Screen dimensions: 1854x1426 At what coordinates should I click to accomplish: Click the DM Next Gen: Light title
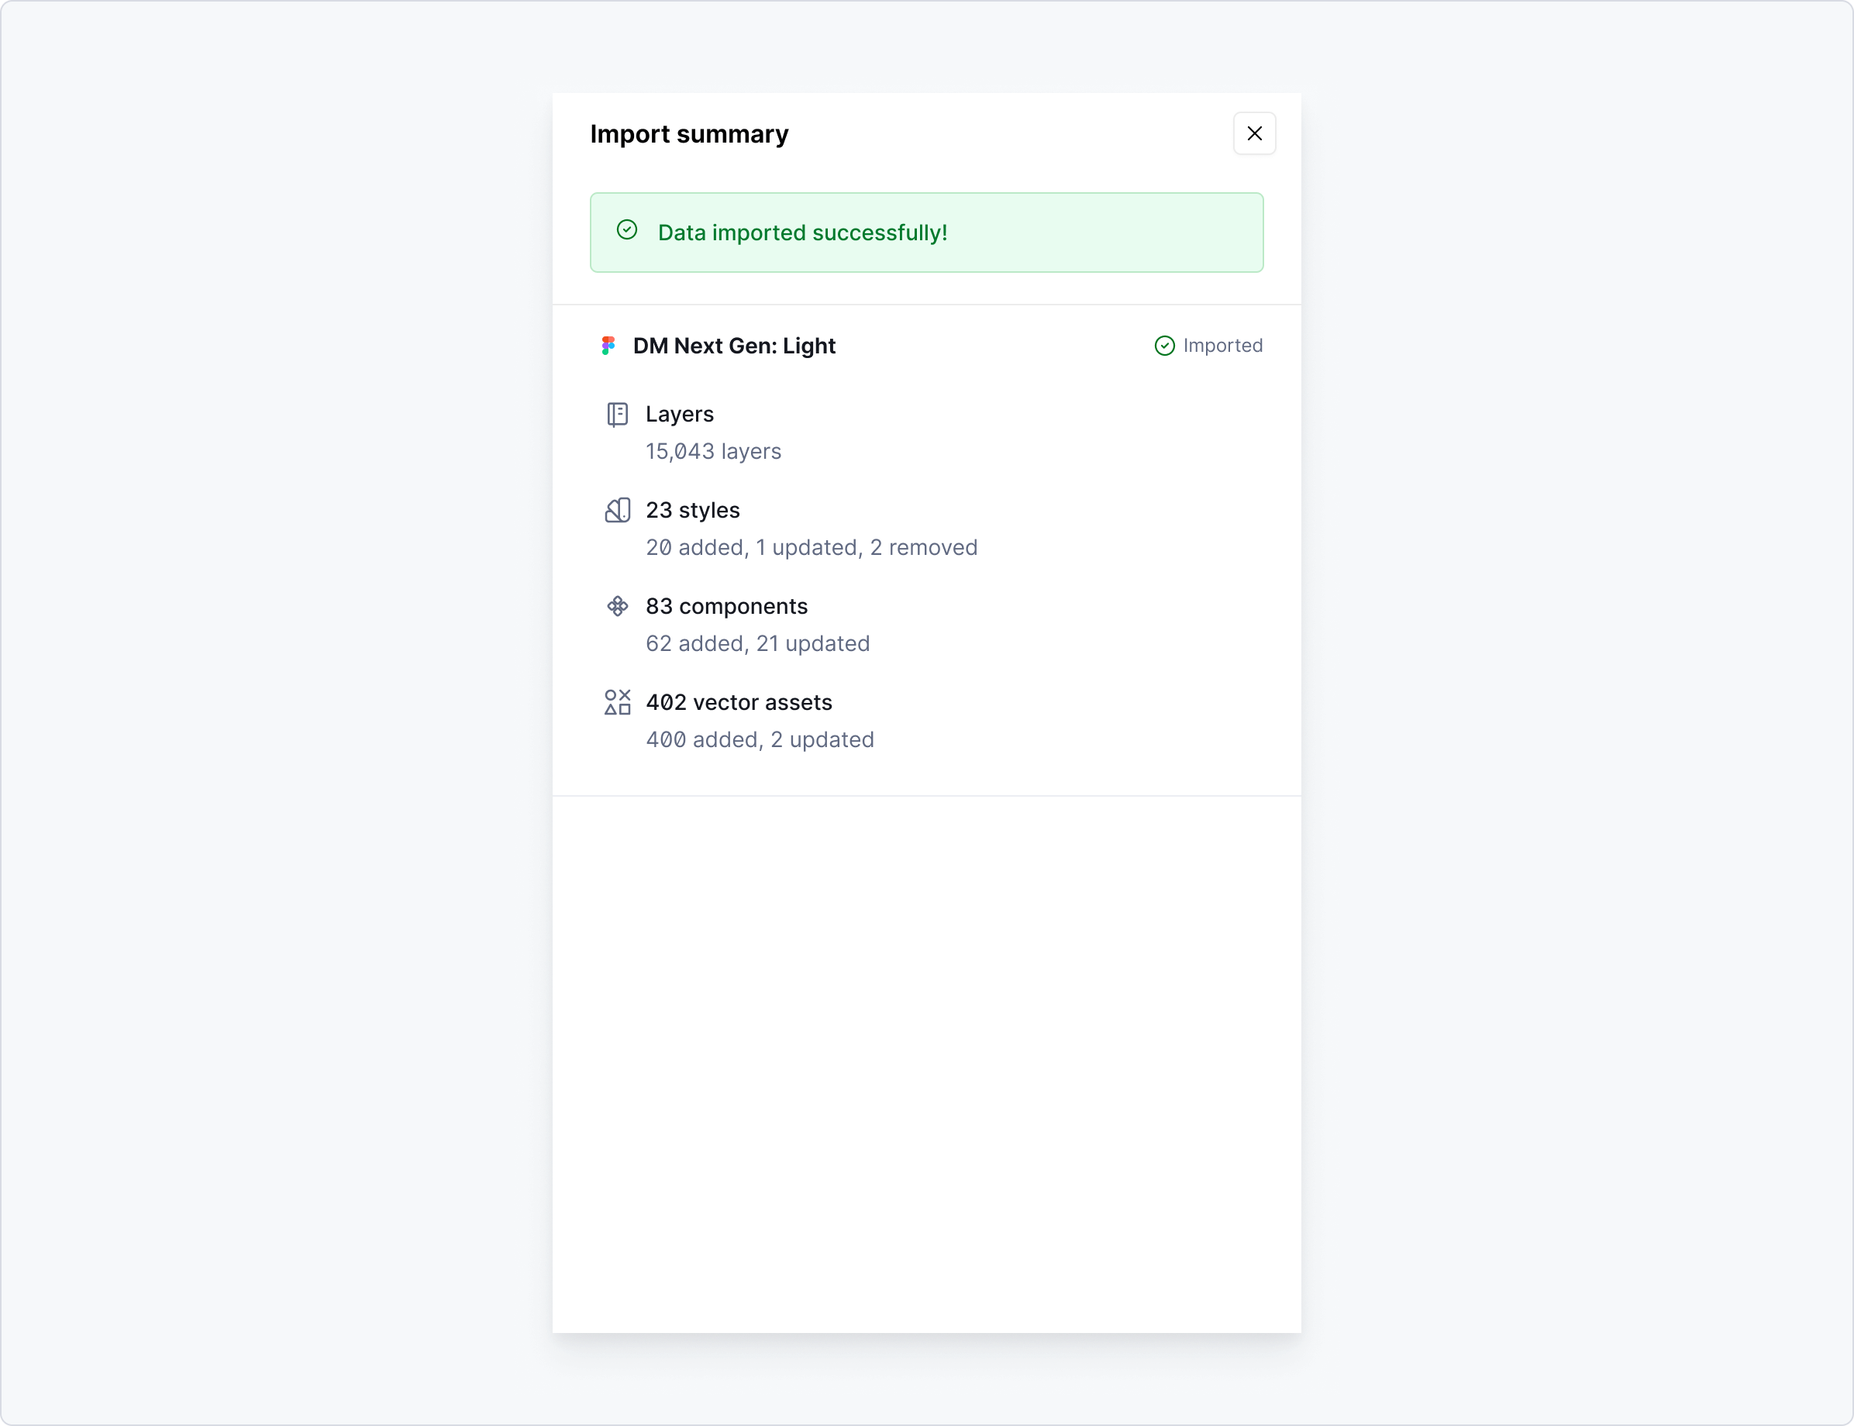point(733,346)
